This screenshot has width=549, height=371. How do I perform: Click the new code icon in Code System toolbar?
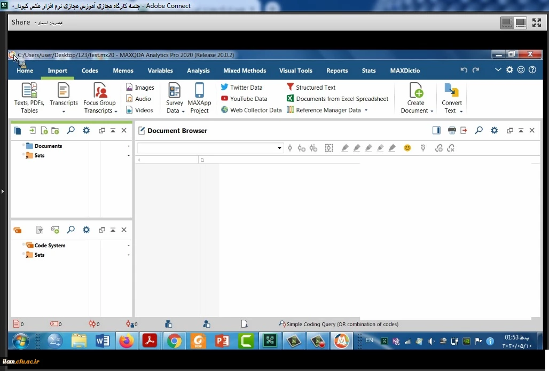[55, 230]
